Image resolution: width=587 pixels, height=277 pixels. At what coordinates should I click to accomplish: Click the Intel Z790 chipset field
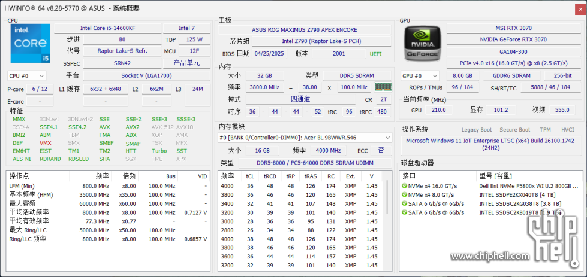pyautogui.click(x=321, y=41)
